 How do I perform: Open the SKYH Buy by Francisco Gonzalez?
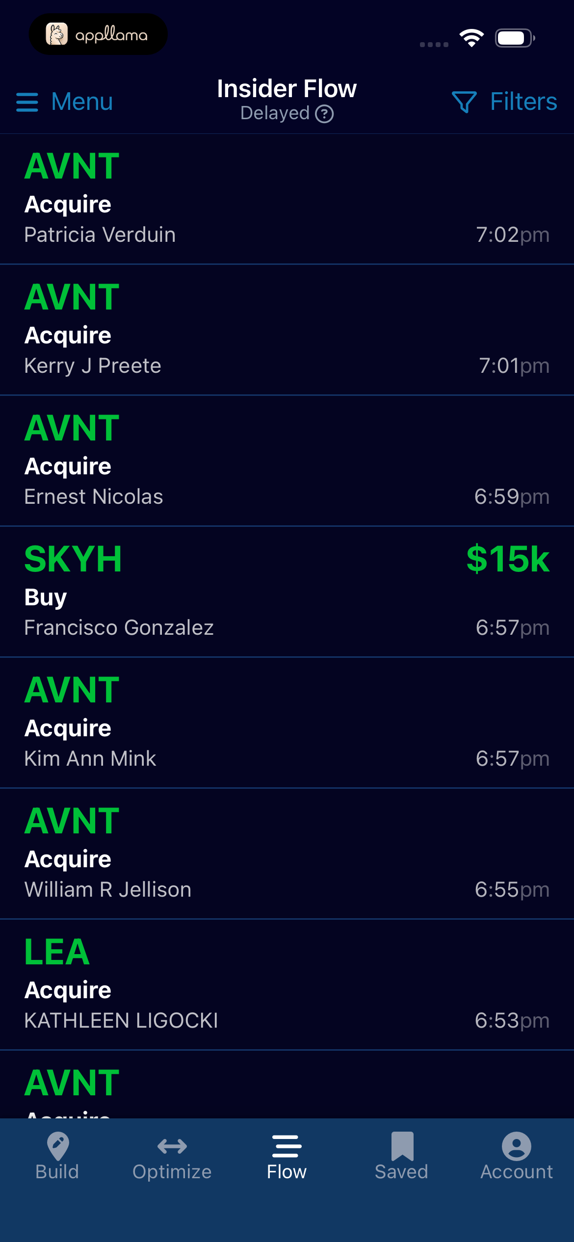click(287, 592)
